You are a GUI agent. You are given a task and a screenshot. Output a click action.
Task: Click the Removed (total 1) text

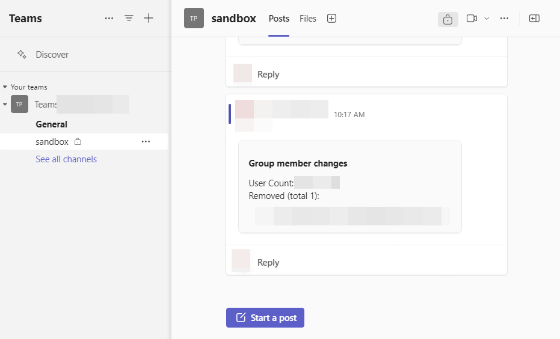click(x=284, y=196)
